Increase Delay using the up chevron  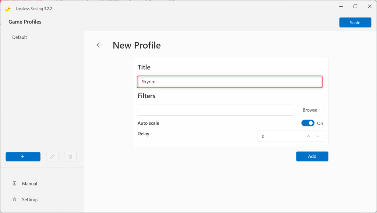pyautogui.click(x=308, y=136)
